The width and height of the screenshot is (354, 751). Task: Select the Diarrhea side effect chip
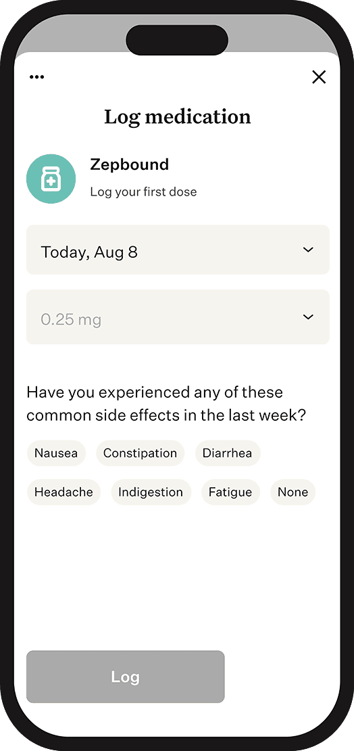[x=227, y=453]
